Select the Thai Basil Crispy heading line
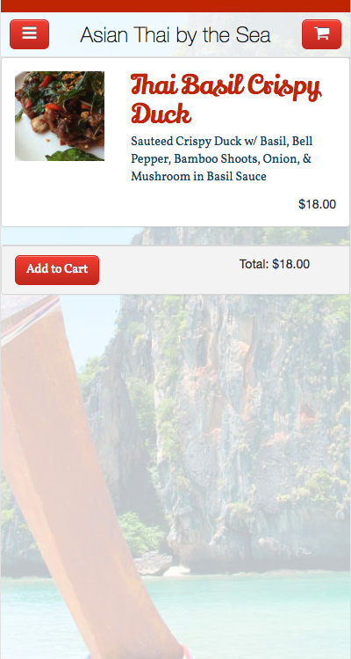 click(226, 86)
